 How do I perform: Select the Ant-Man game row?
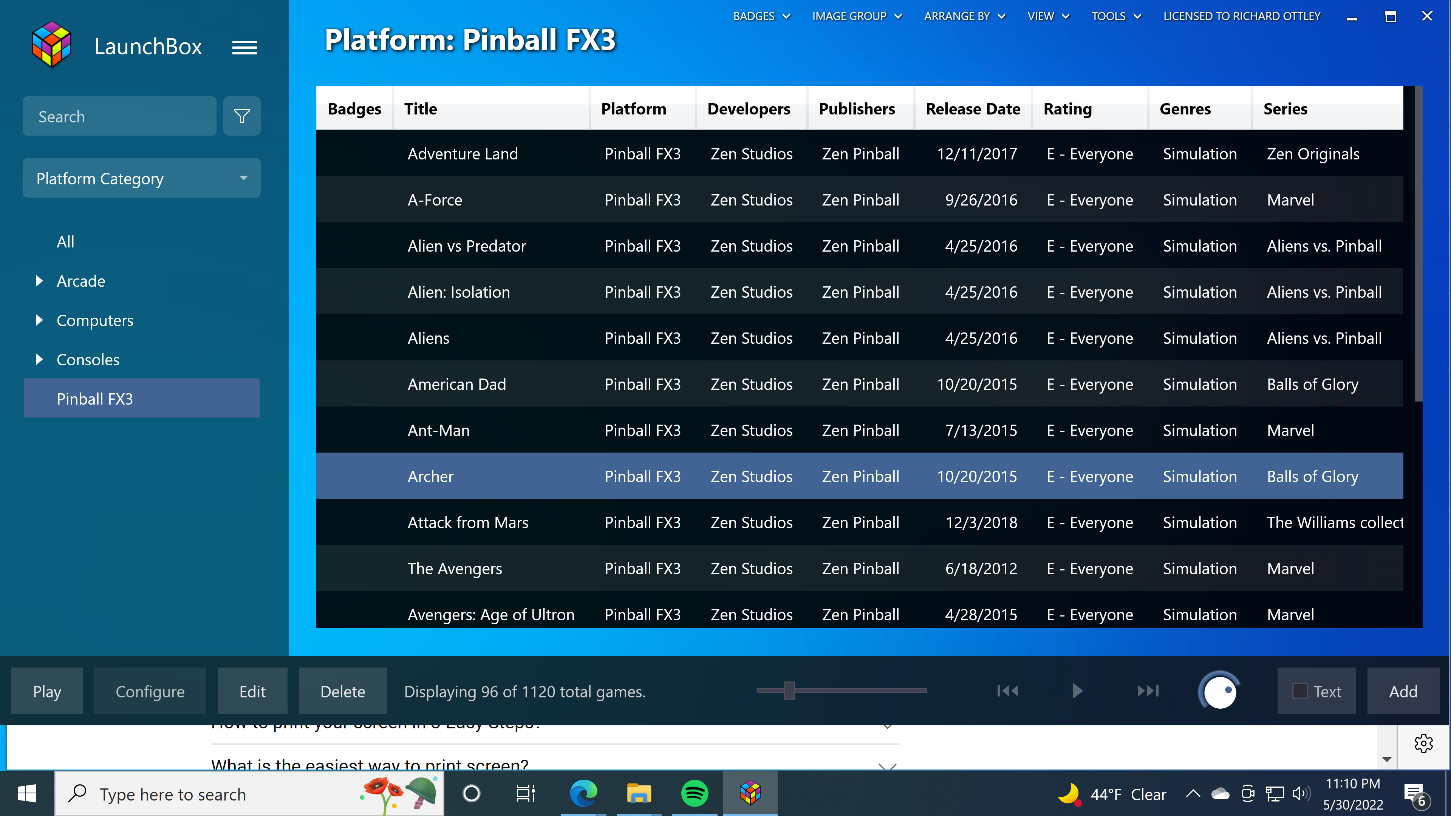point(860,430)
